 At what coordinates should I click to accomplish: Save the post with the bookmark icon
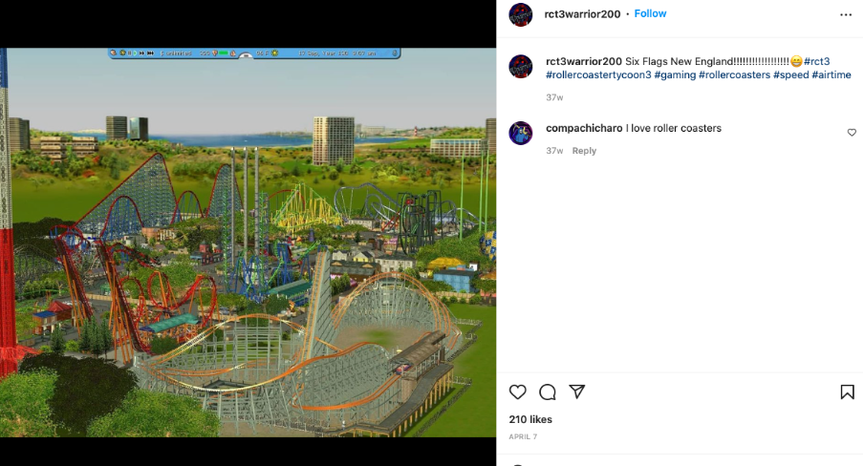click(847, 392)
